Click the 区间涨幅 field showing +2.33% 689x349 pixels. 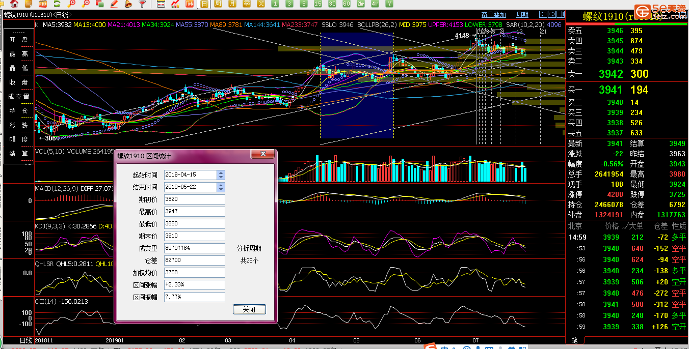tap(195, 285)
